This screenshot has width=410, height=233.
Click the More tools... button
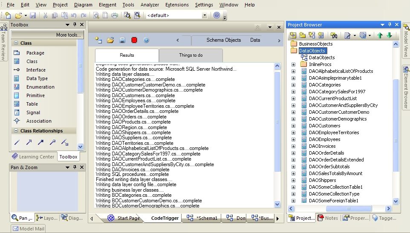68,35
